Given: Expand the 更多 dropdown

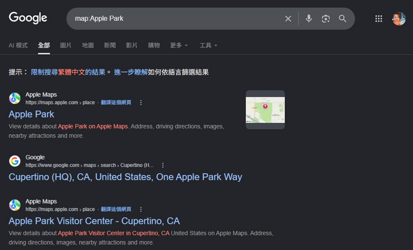Looking at the screenshot, I should (179, 45).
